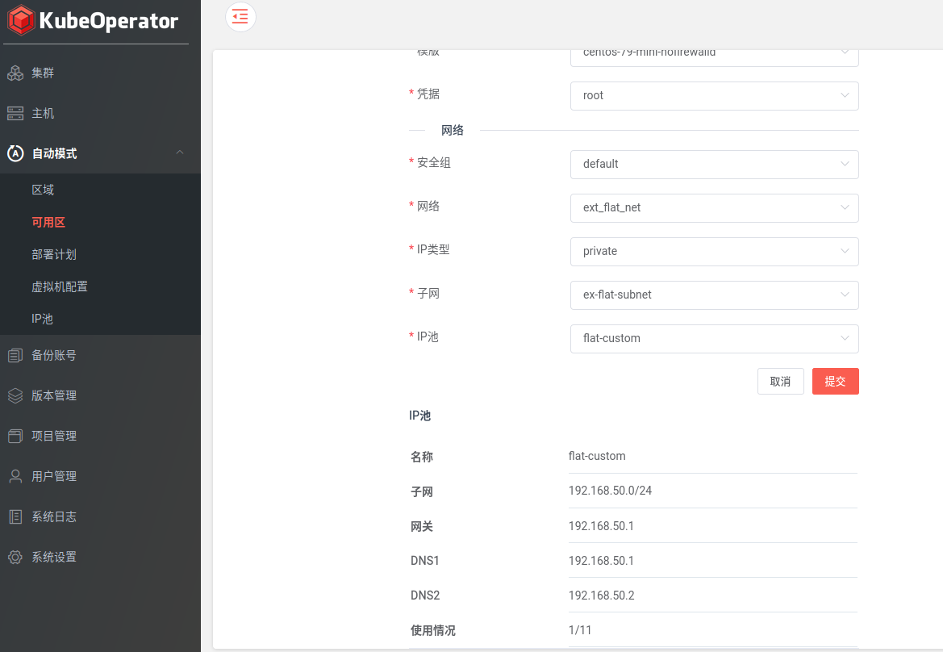Screen dimensions: 943x652
Task: Click the 取消 cancel button
Action: [x=780, y=381]
